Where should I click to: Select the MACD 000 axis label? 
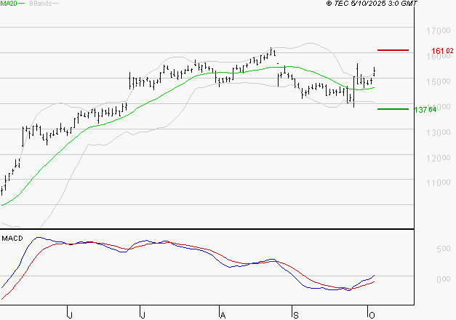tap(444, 279)
